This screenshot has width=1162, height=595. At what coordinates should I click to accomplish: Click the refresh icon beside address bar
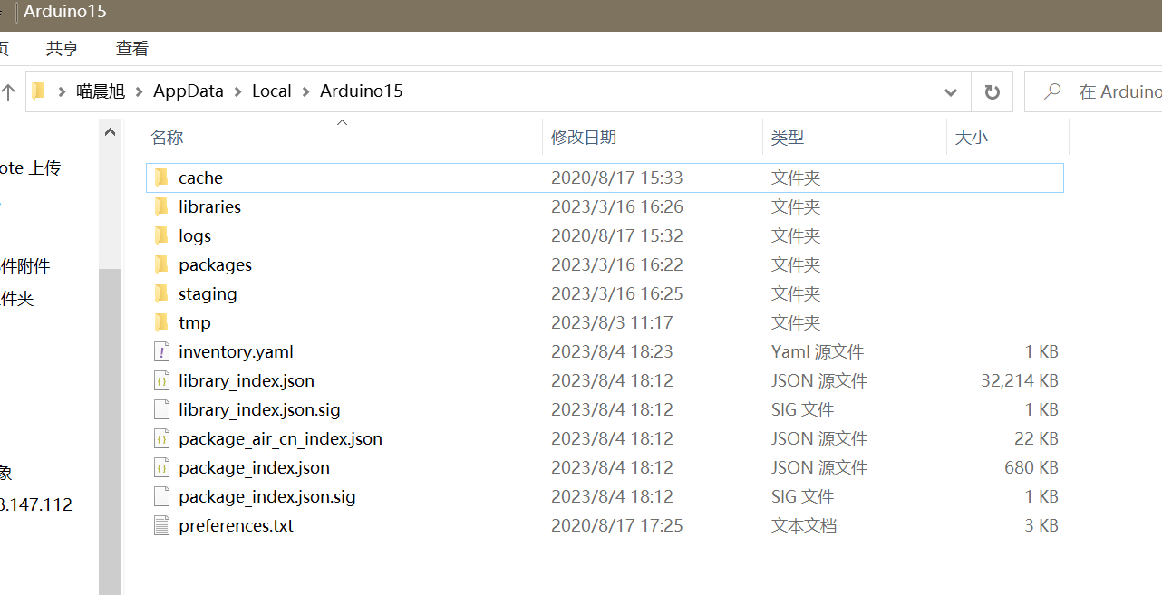coord(992,91)
